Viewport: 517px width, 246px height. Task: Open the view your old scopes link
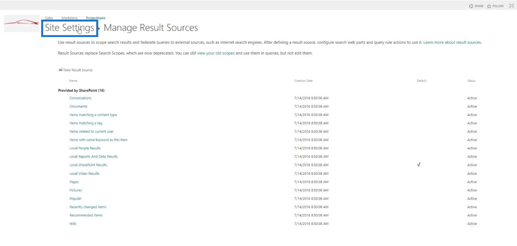click(x=216, y=53)
